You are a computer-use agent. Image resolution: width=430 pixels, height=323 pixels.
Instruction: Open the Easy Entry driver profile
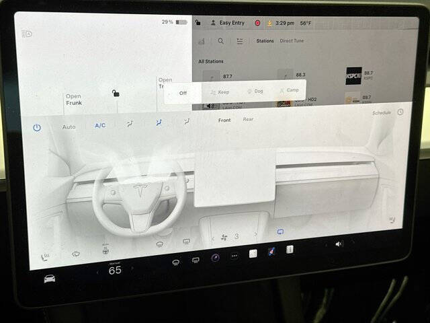point(227,23)
